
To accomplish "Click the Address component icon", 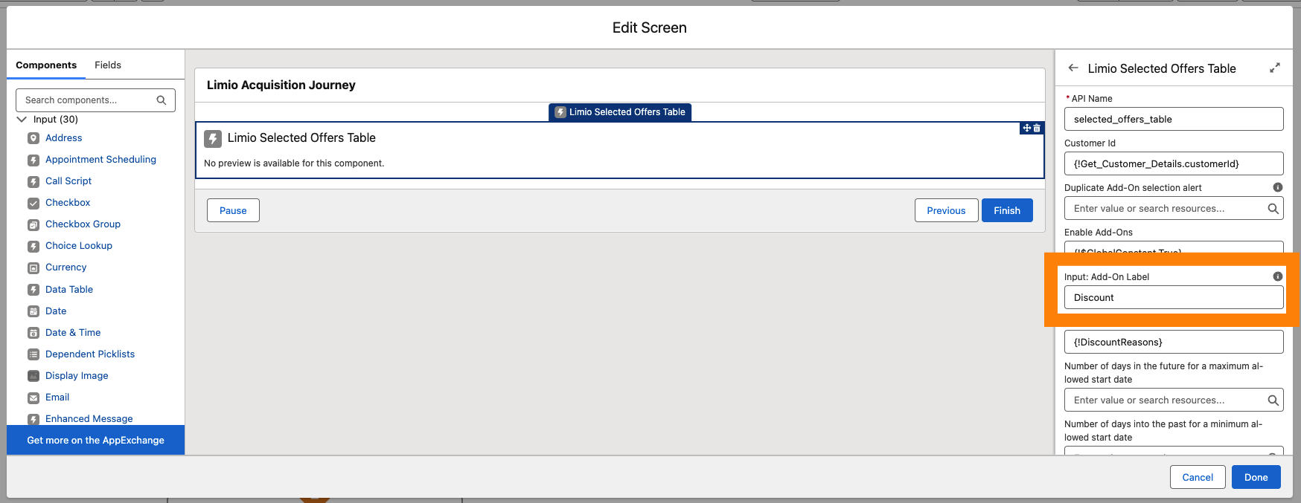I will click(33, 138).
